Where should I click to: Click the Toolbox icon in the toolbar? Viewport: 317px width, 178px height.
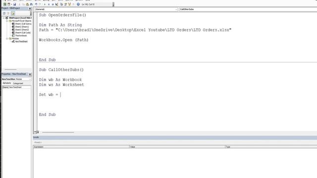tap(74, 4)
